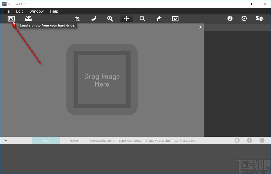Zoom out with the magnifier minus icon

143,19
